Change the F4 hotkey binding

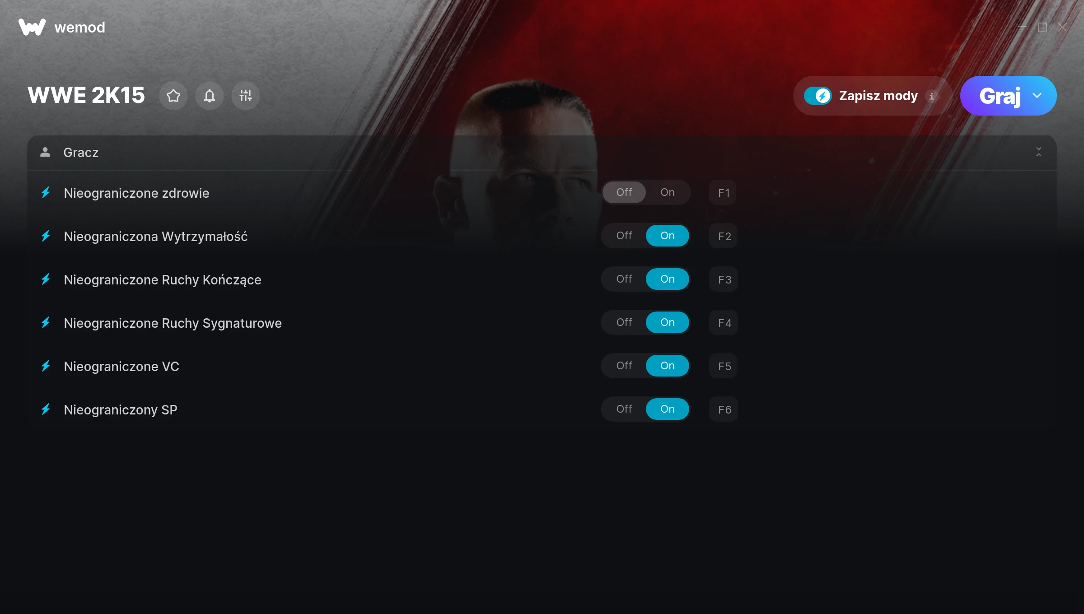[x=724, y=323]
